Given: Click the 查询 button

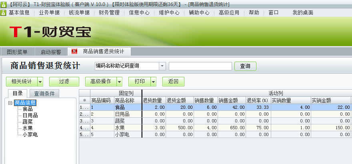Looking at the screenshot, I should (245, 66).
